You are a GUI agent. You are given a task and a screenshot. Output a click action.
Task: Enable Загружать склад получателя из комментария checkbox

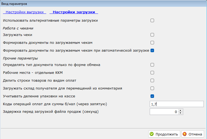(152, 88)
